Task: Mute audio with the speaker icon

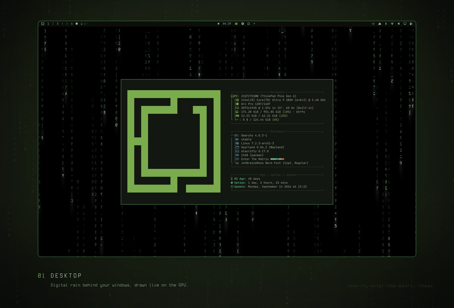Action: (x=399, y=24)
